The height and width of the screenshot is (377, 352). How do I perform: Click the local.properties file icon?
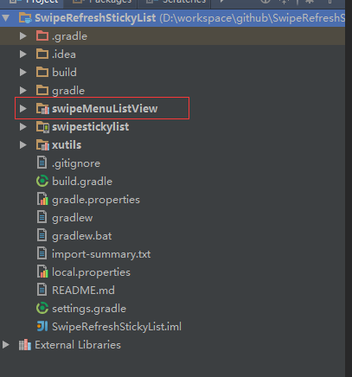(x=42, y=272)
